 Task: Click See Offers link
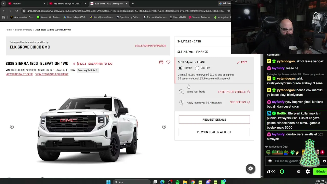point(240,102)
